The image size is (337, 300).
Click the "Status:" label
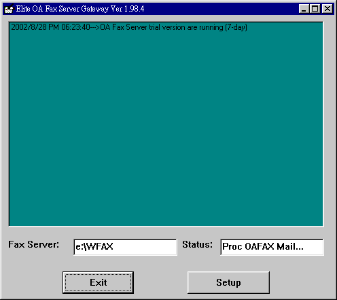pyautogui.click(x=198, y=244)
